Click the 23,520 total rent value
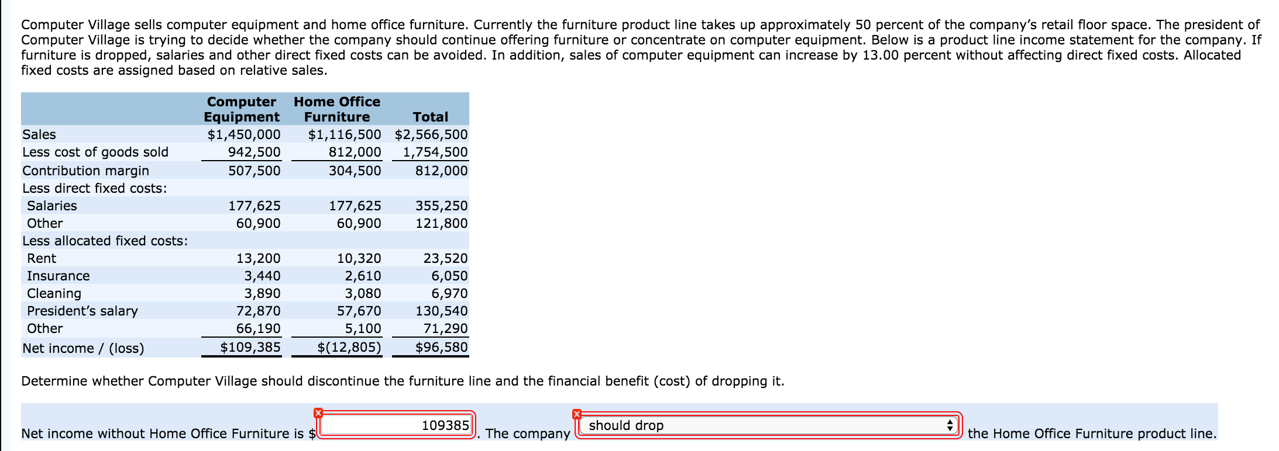 445,258
